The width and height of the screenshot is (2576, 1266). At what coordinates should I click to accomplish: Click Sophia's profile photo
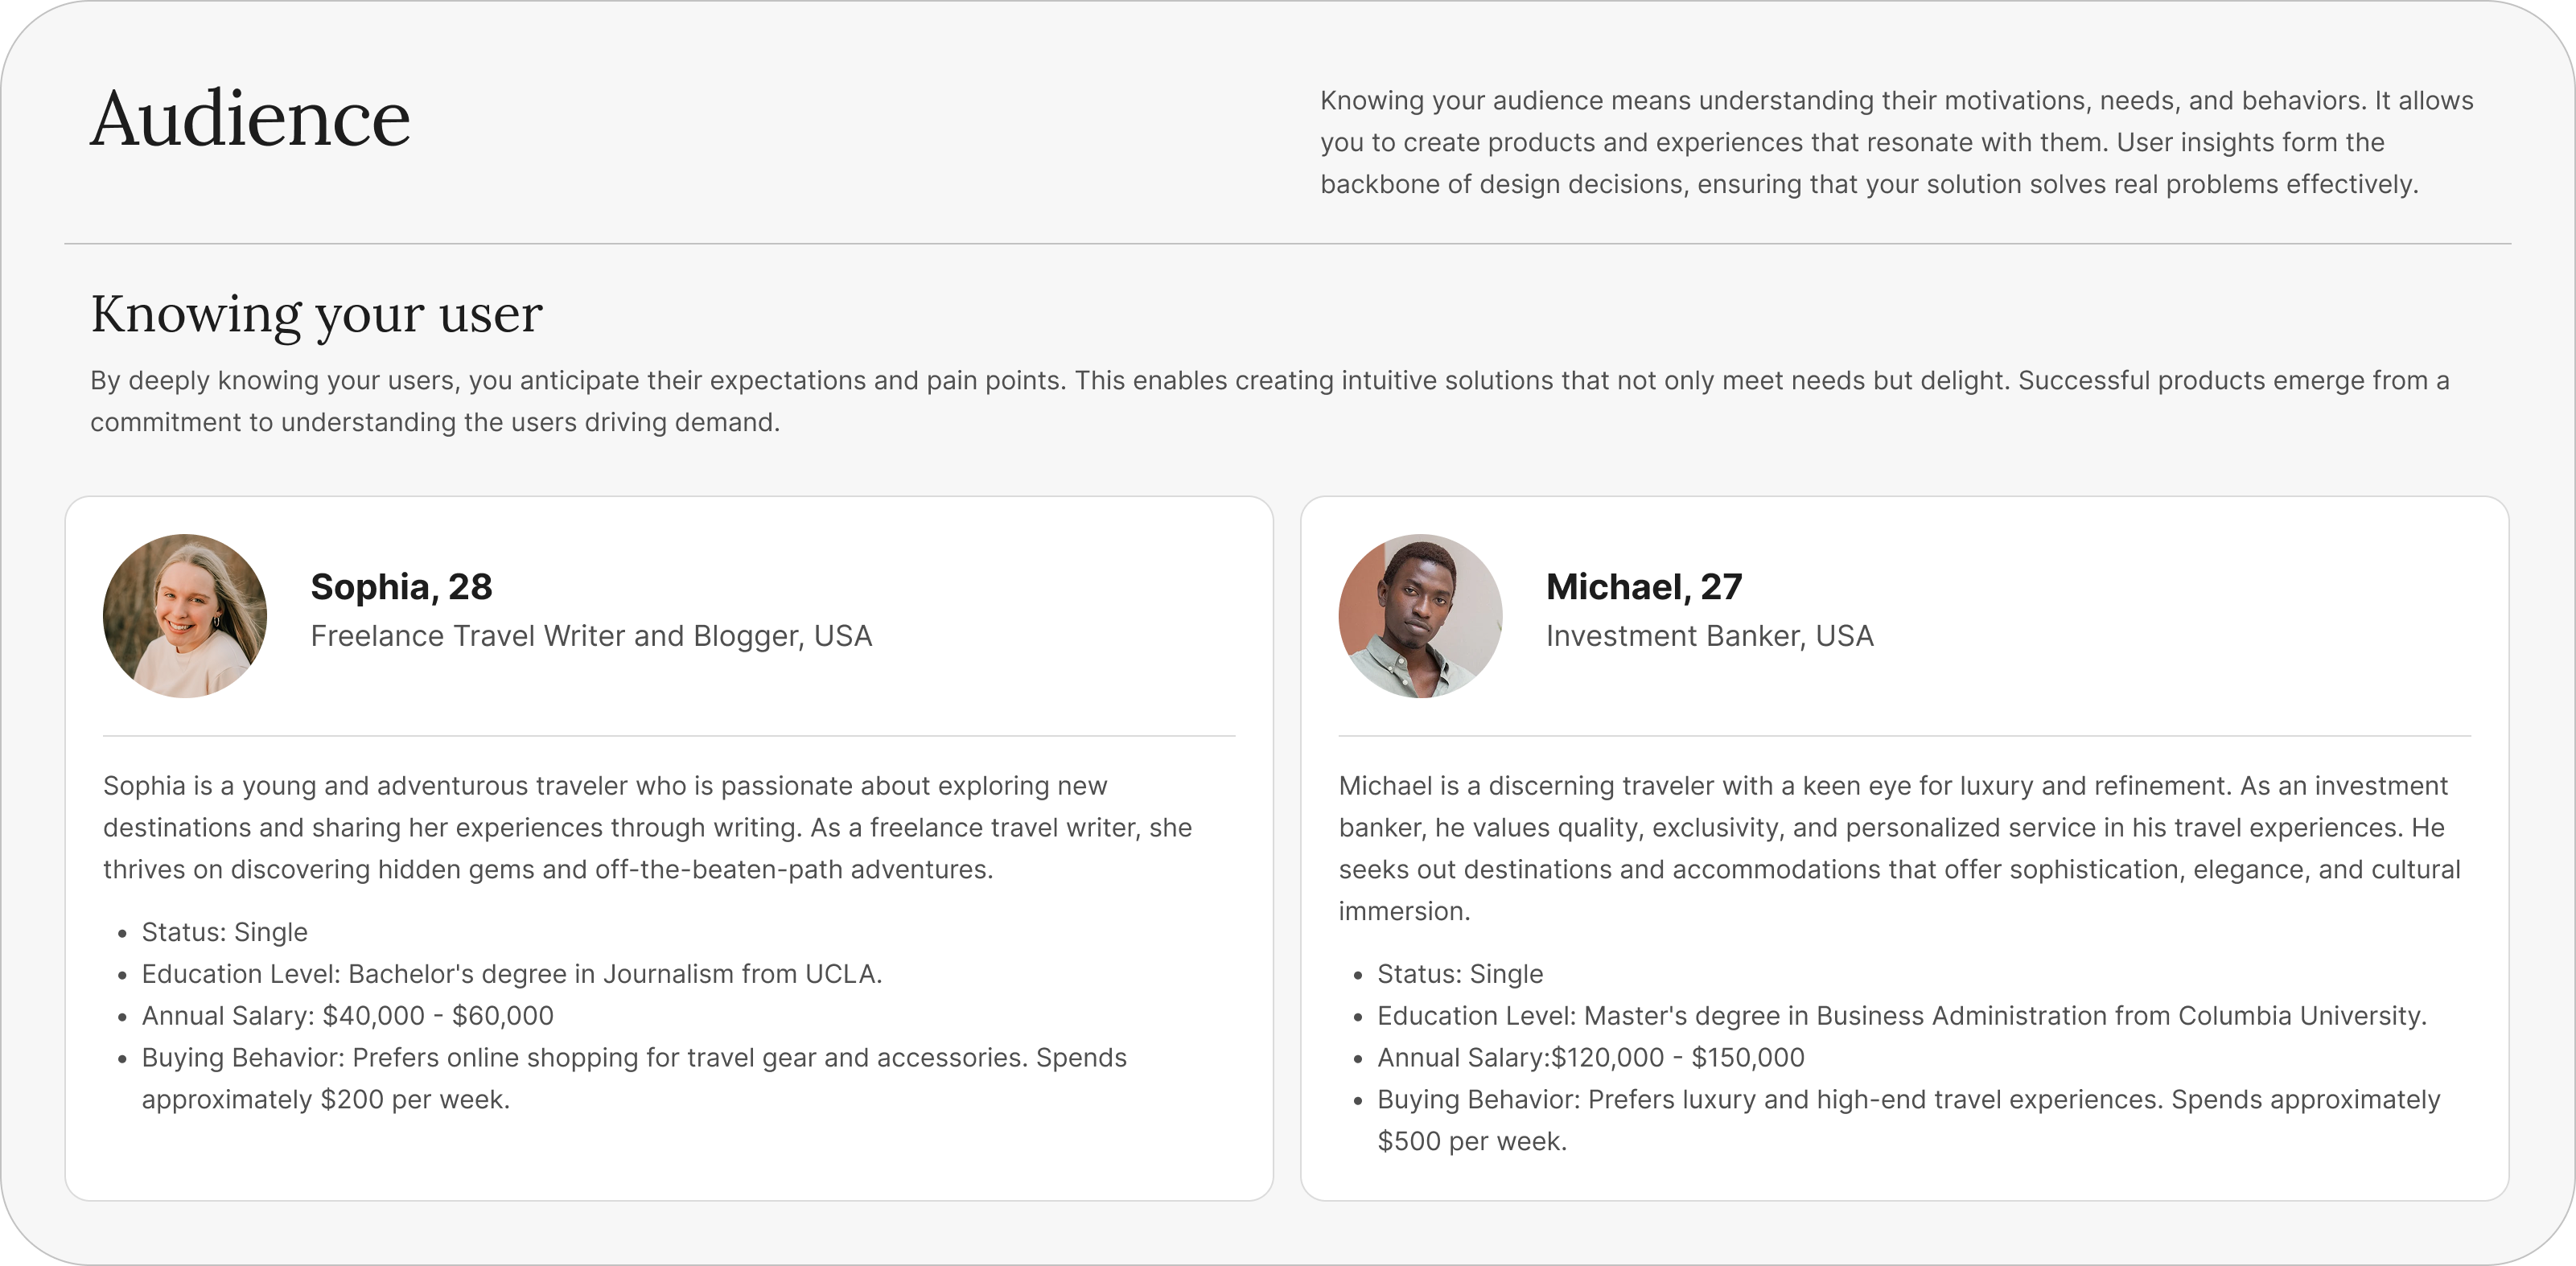185,616
